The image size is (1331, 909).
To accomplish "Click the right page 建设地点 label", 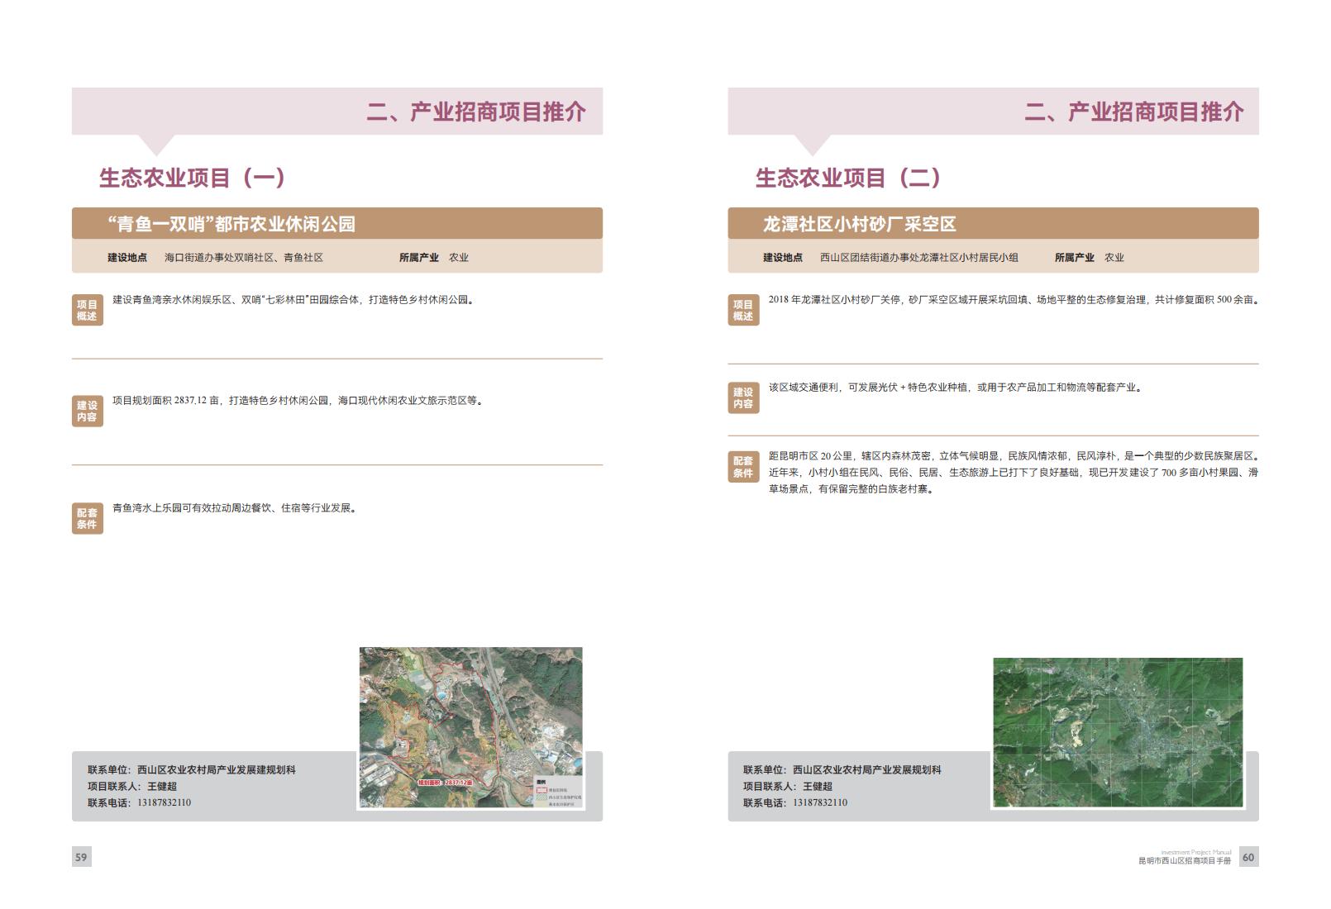I will 783,258.
